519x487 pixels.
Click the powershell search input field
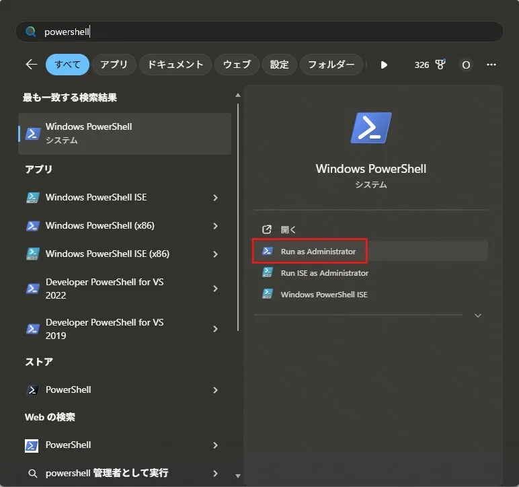(x=259, y=32)
